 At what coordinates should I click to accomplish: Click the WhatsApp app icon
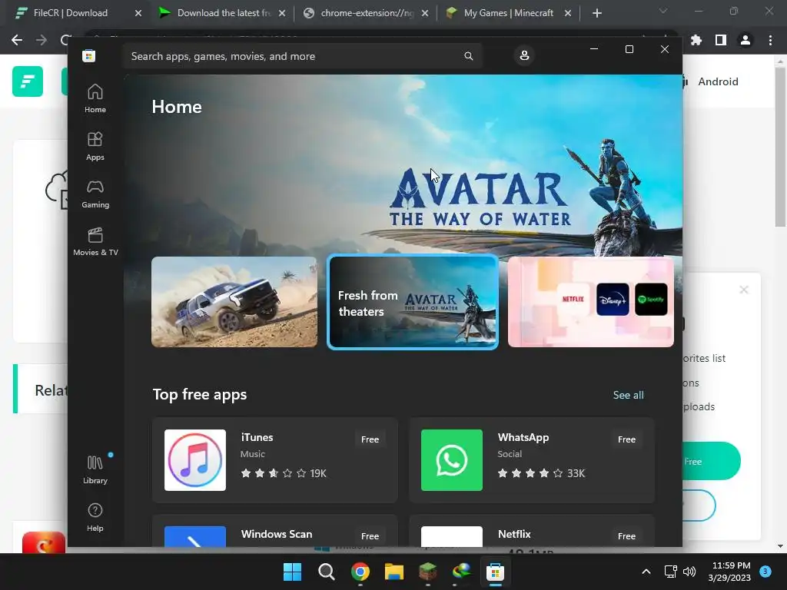point(452,459)
